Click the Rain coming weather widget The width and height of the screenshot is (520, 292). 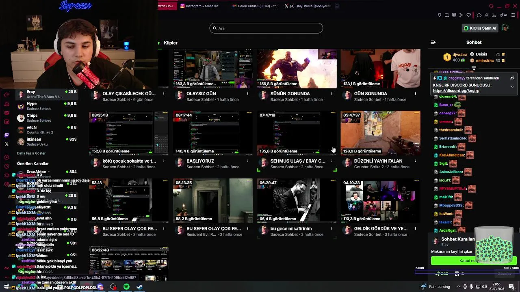point(436,287)
